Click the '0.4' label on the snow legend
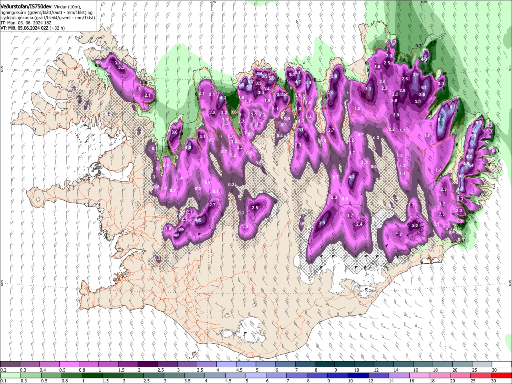512x384 pixels. [43, 370]
